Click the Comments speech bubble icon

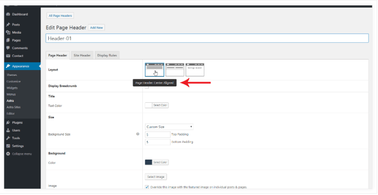pyautogui.click(x=8, y=48)
